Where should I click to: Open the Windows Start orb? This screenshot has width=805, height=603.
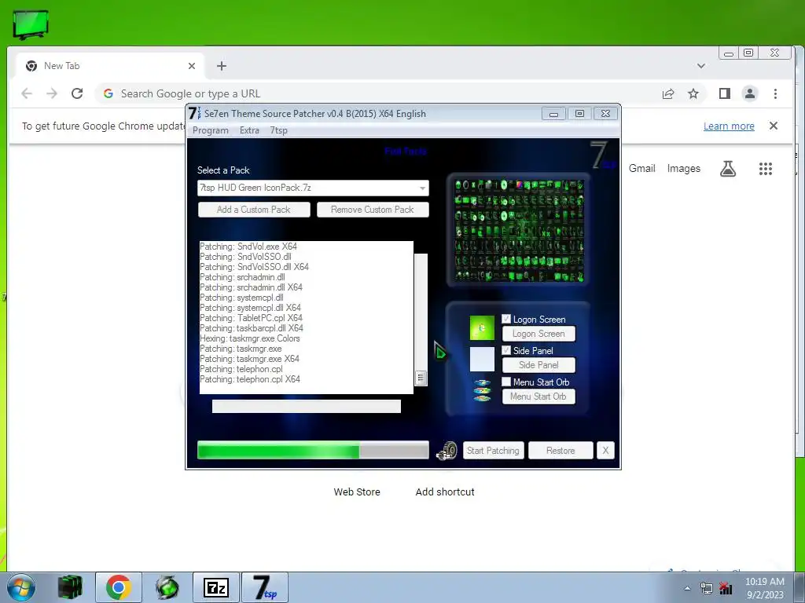(21, 587)
